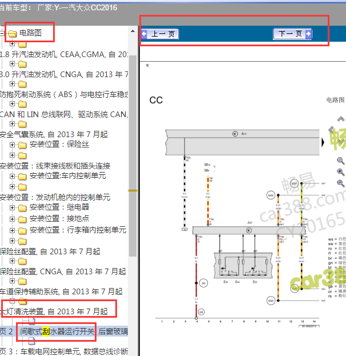Zoom out with the minus magnifier icon
Viewport: 346px width, 356px height.
tap(340, 183)
